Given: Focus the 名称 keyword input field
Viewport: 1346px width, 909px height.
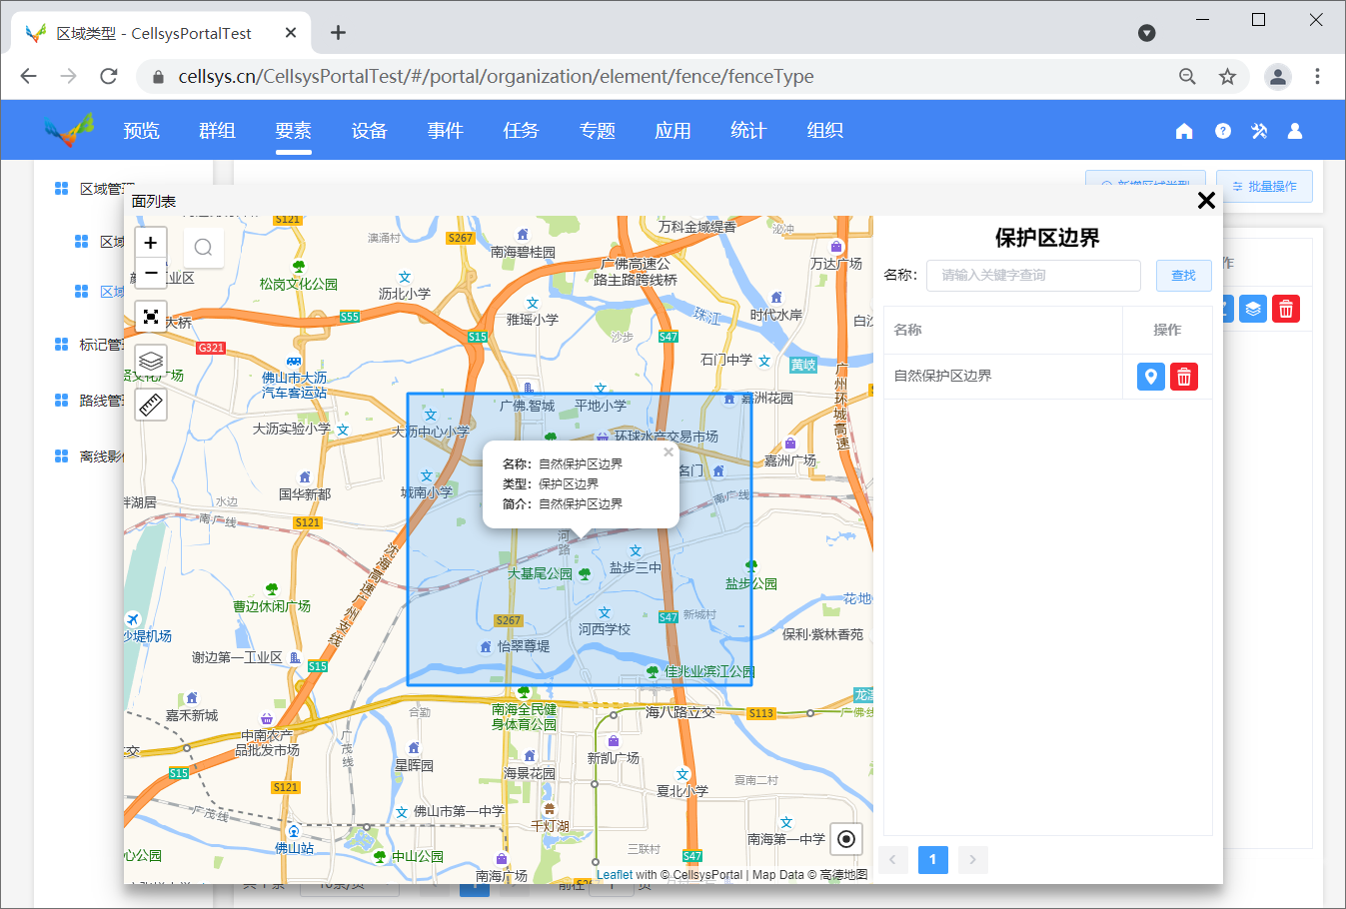Looking at the screenshot, I should 1033,276.
